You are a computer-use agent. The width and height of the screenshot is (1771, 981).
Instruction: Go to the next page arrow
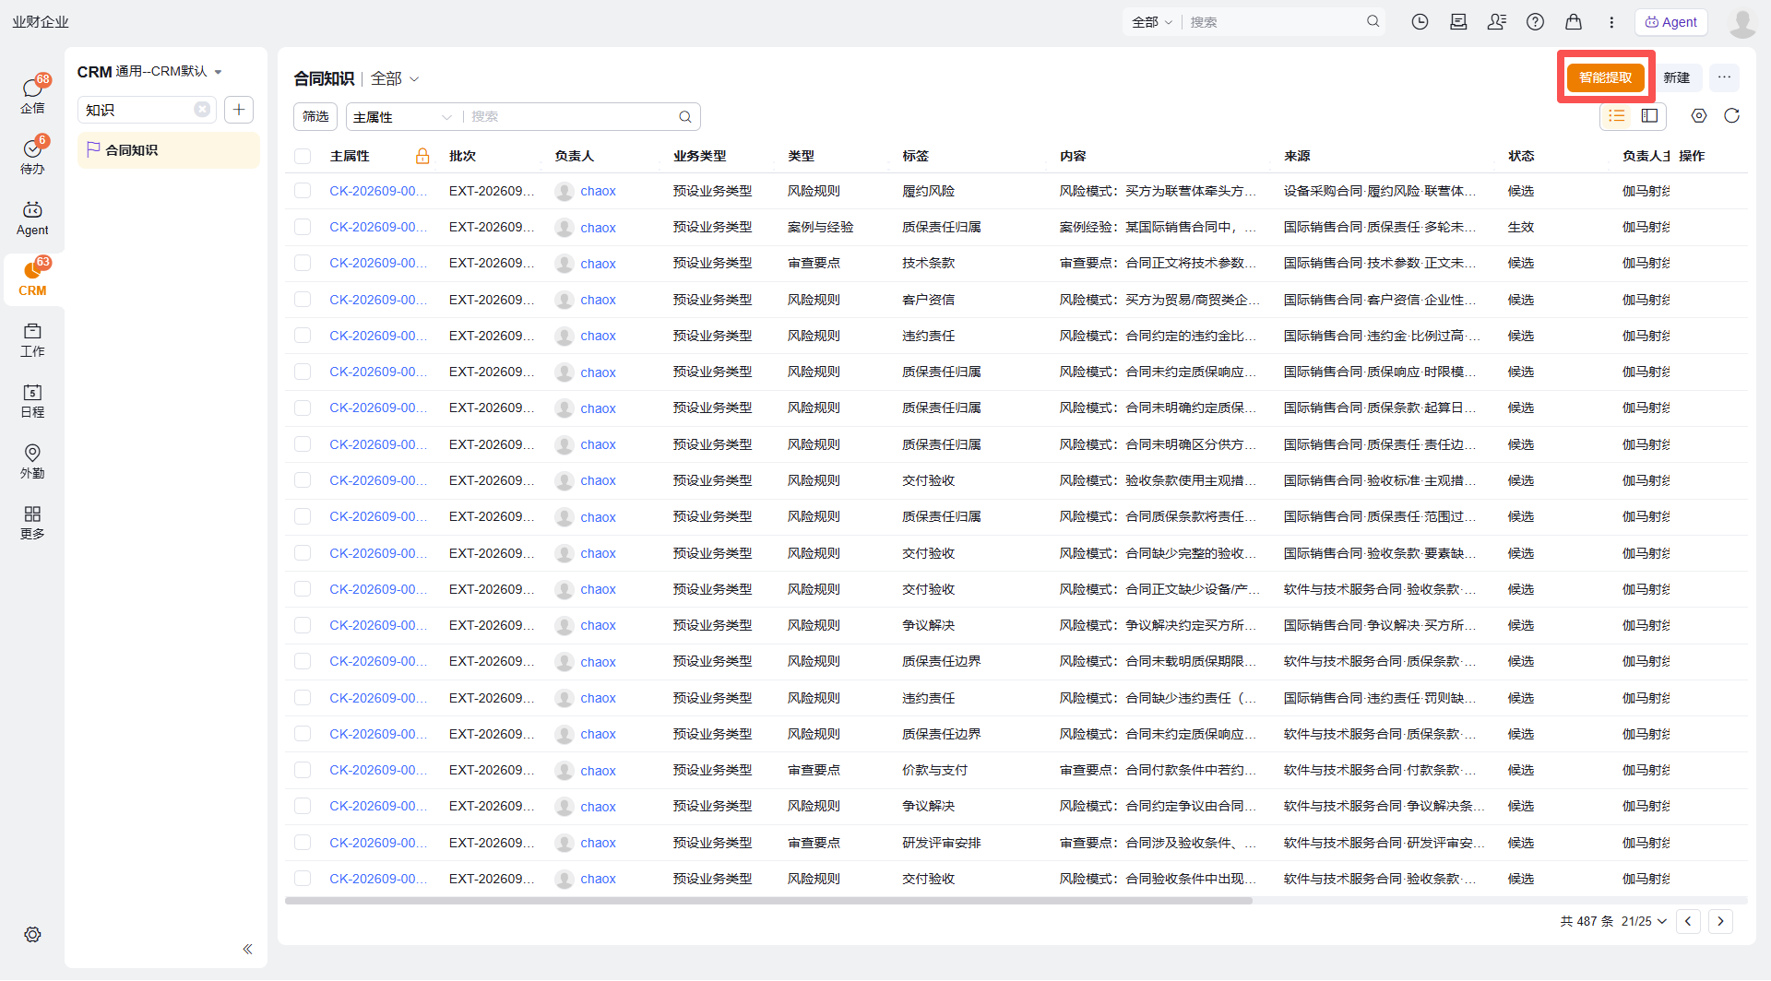(x=1720, y=921)
